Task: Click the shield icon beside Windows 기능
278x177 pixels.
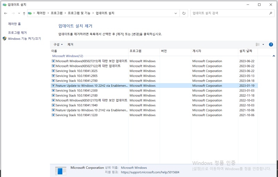Action: [5, 39]
